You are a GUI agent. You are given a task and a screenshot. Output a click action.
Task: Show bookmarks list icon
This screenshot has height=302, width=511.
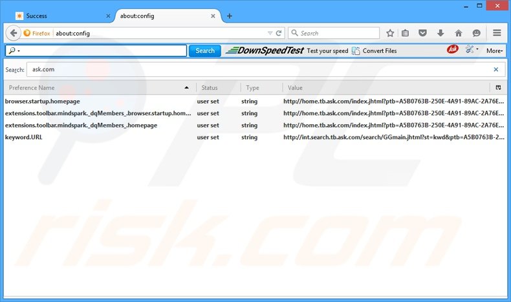point(405,33)
